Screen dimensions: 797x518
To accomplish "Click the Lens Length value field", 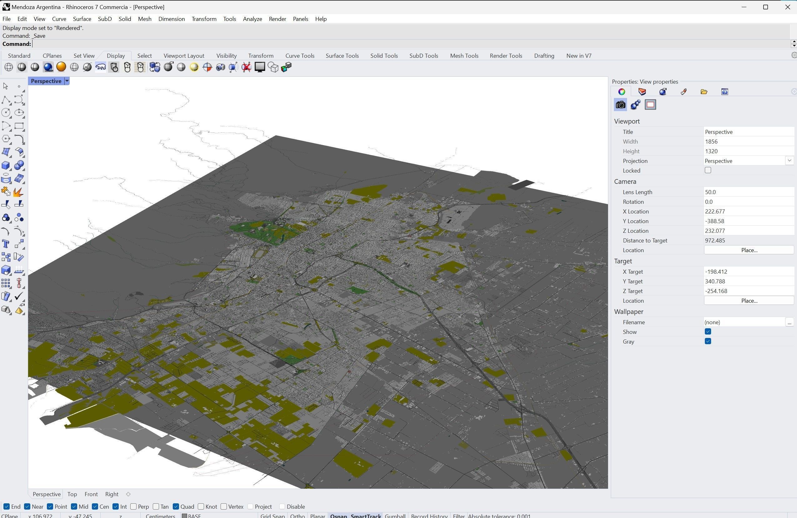I will coord(749,192).
